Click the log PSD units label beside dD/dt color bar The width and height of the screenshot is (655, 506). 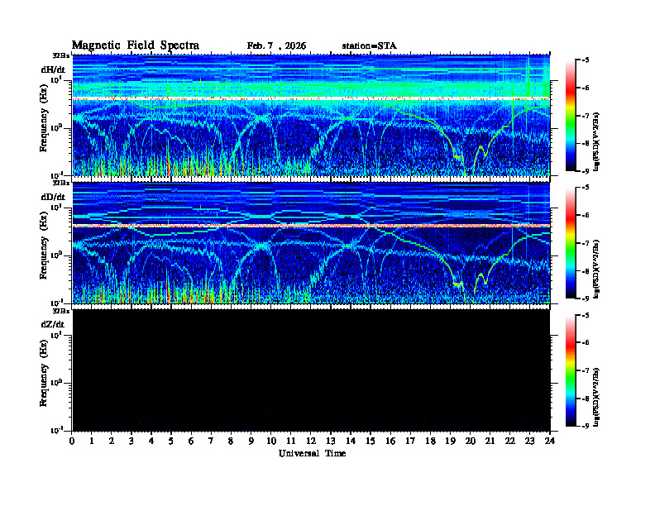597,270
